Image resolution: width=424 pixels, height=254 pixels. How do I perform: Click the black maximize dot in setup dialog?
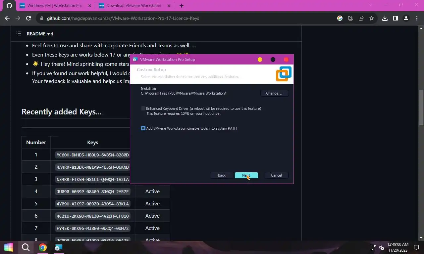[x=273, y=60]
